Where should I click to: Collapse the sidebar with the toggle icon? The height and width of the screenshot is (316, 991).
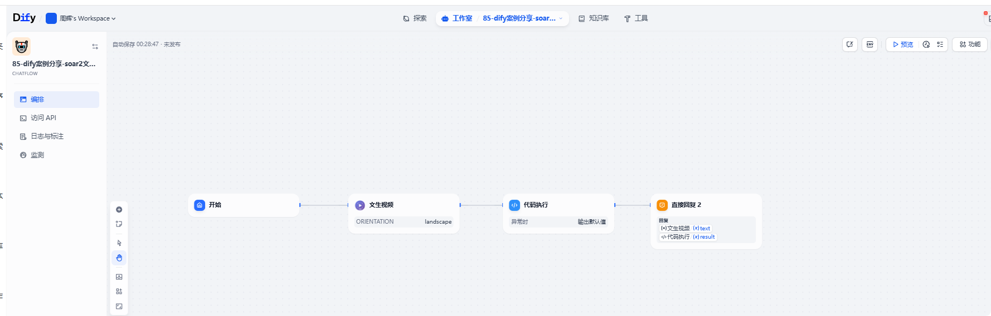click(95, 47)
